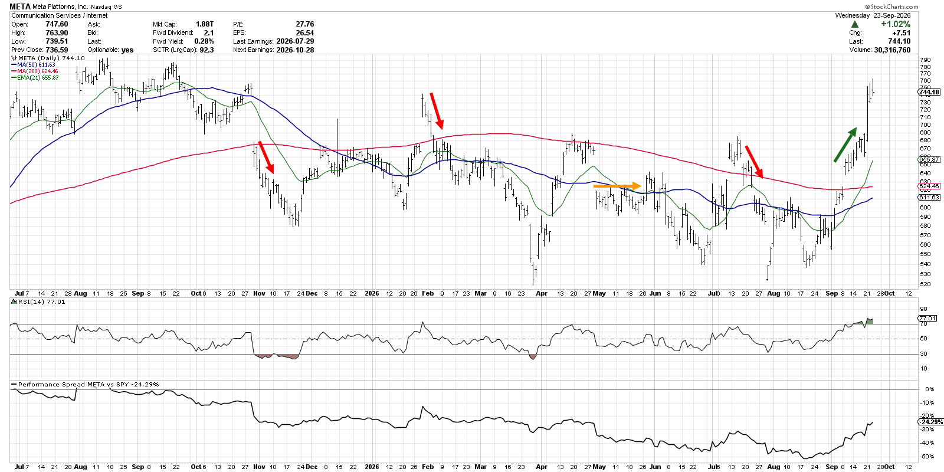Viewport: 944px width, 472px height.
Task: Click the green up-triangle change indicator
Action: pyautogui.click(x=855, y=24)
